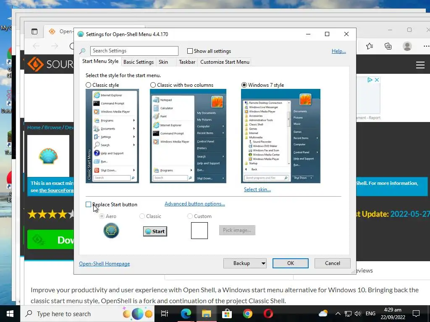Open the notification center icon
Screen dimensions: 430x322
tap(416, 314)
